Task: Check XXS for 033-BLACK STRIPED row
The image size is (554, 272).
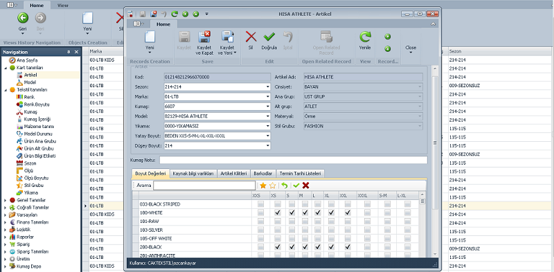Action: click(x=261, y=204)
